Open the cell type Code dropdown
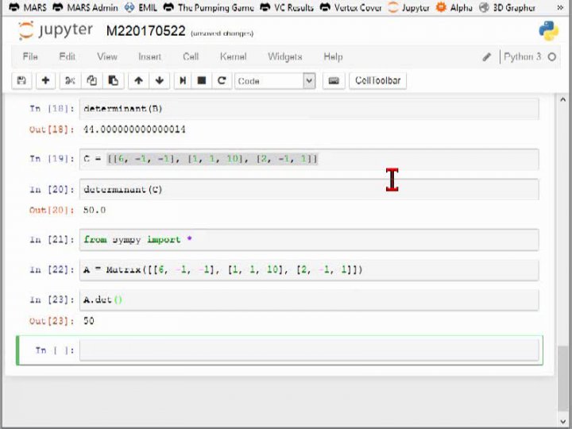Screen dimensions: 572x429 (275, 80)
